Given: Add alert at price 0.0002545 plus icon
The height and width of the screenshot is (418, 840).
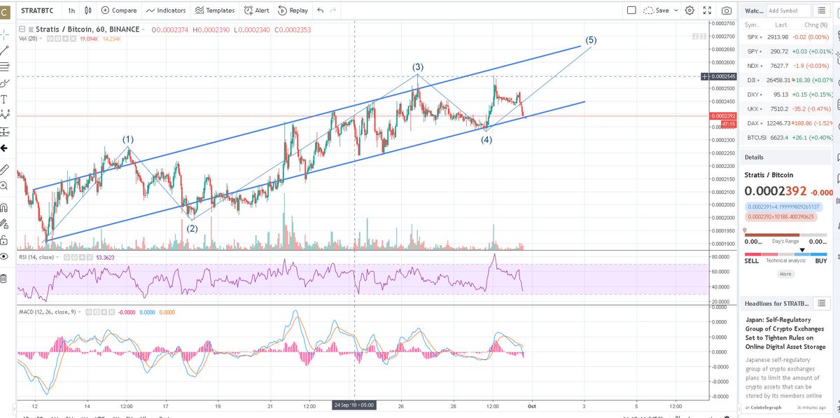Looking at the screenshot, I should [704, 76].
